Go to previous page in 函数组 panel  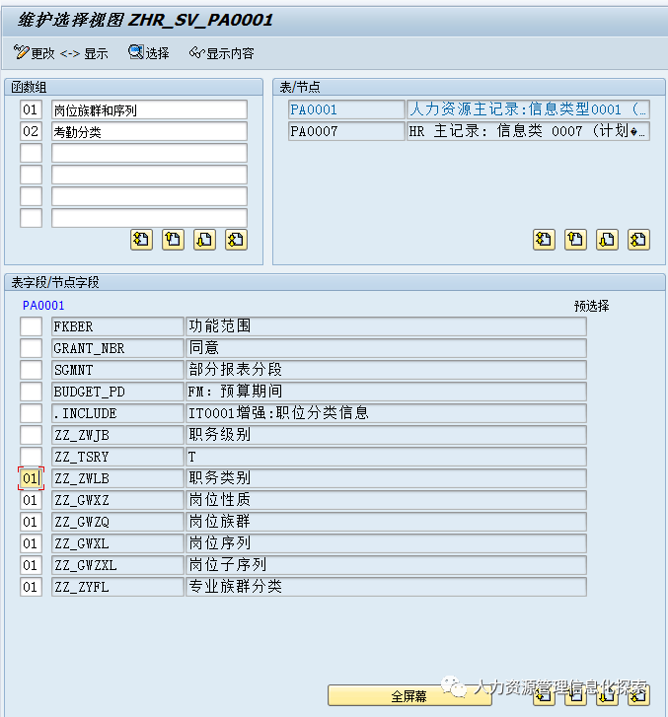click(x=173, y=240)
